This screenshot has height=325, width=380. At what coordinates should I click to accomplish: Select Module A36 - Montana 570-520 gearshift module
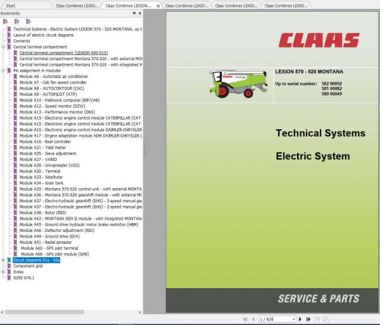[x=80, y=195]
